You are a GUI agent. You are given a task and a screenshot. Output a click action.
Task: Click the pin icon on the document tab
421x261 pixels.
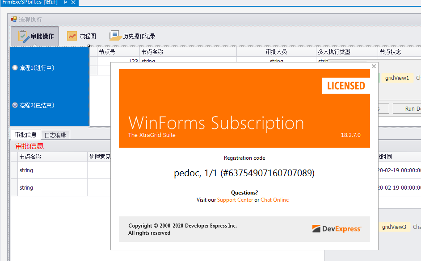pyautogui.click(x=65, y=2)
